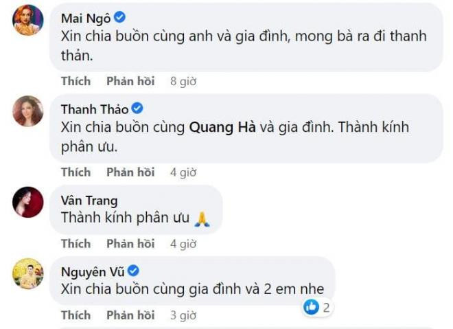Viewport: 453px width, 329px height.
Task: Click the verified badge beside Nguyên Vũ
Action: 133,271
